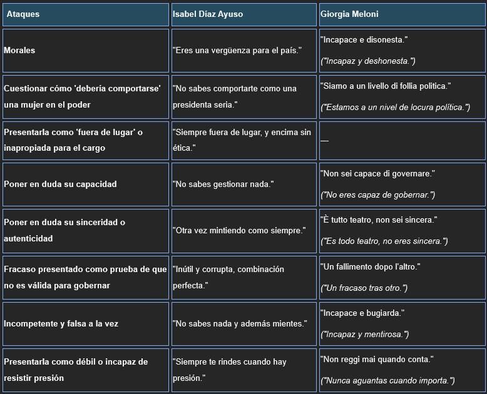Select the 'No sabes comportarte' quote cell
487x394 pixels.
point(235,96)
